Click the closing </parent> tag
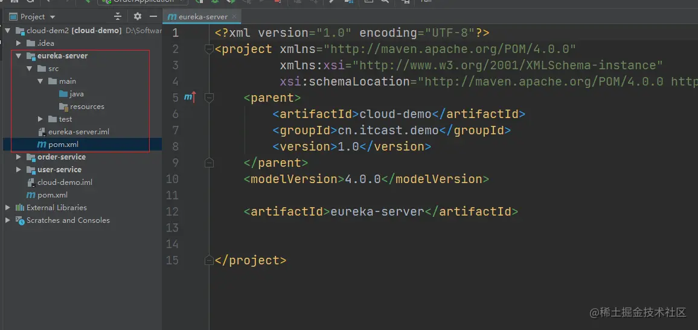This screenshot has width=698, height=330. tap(276, 163)
